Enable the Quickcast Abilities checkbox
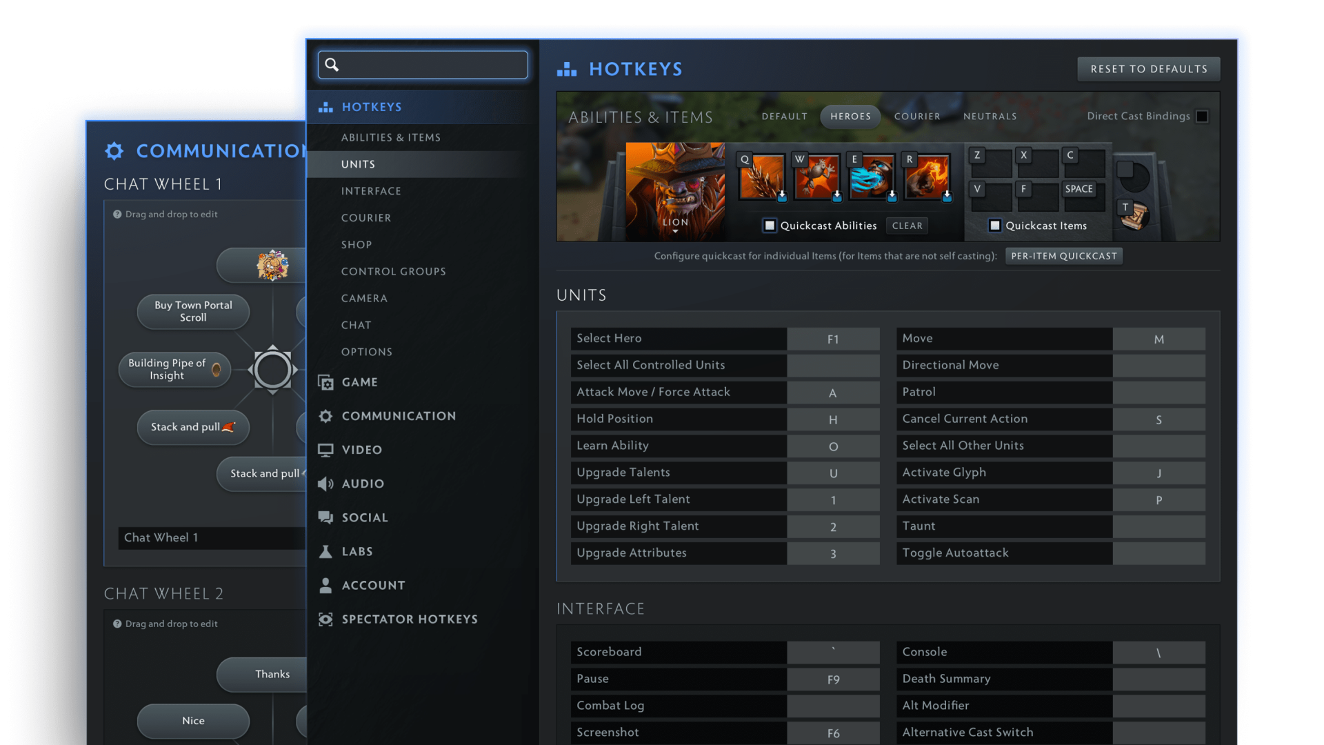The image size is (1324, 745). (770, 226)
